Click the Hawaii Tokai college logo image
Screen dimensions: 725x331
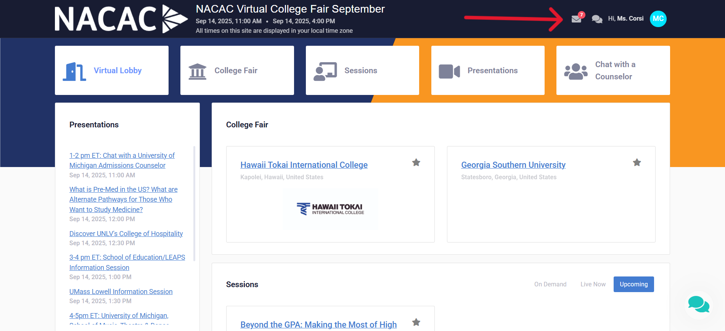click(x=330, y=209)
